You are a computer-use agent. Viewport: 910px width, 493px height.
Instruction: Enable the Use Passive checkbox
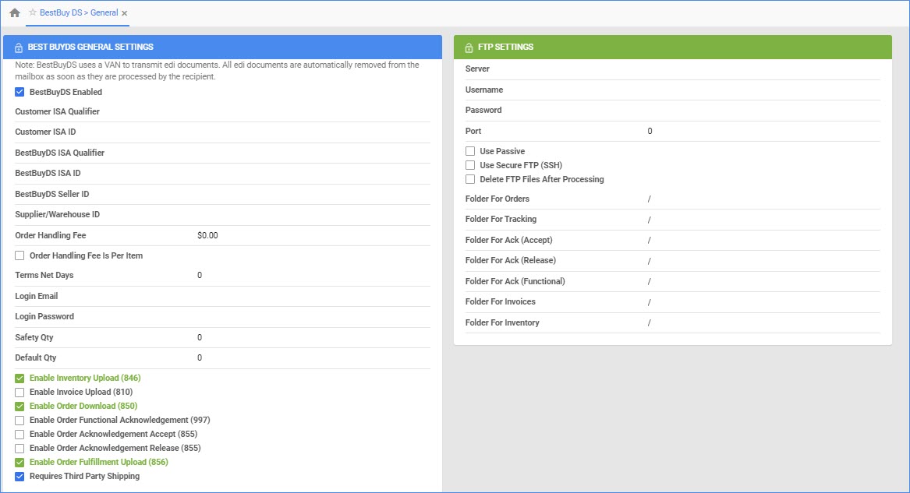[470, 151]
